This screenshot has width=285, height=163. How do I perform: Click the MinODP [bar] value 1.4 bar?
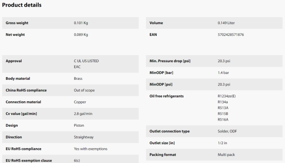coord(223,73)
